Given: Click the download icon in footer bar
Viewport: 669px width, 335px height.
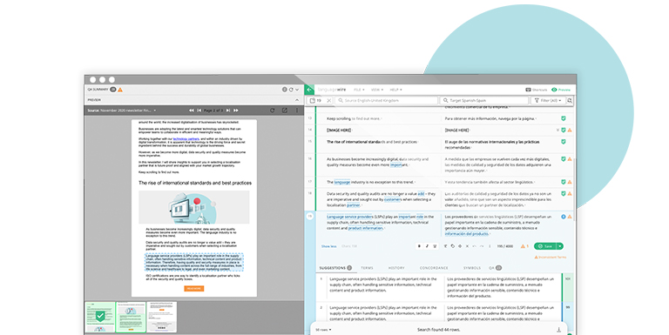Looking at the screenshot, I should (558, 330).
